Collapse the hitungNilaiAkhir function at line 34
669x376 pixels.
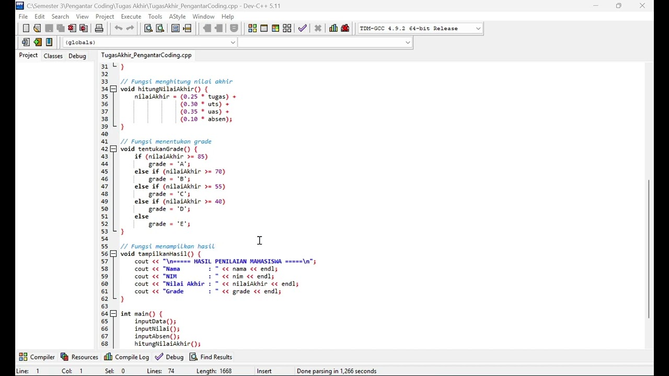(113, 89)
